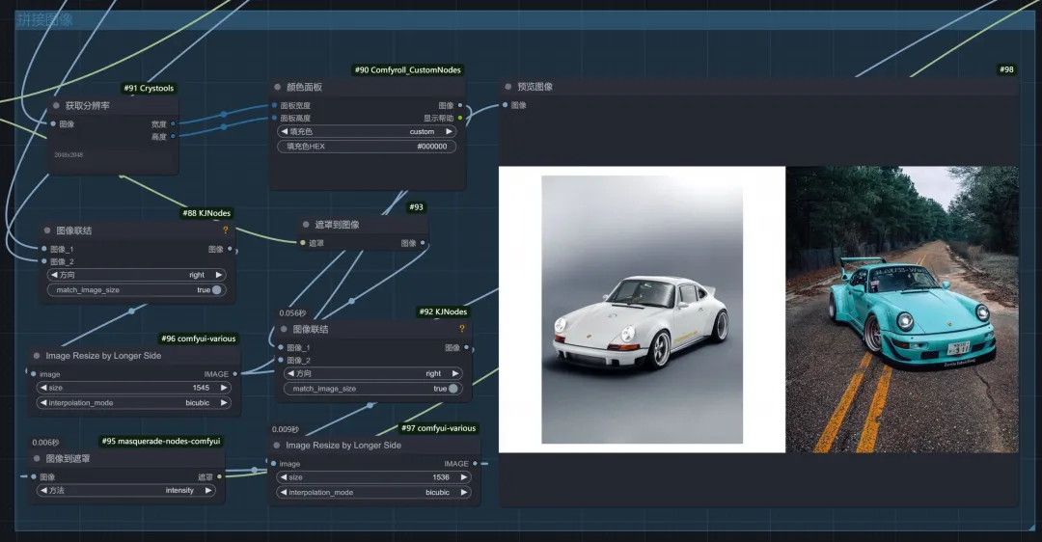Click the 遮罩 input port on 遮罩到图像
The height and width of the screenshot is (542, 1042).
point(303,242)
